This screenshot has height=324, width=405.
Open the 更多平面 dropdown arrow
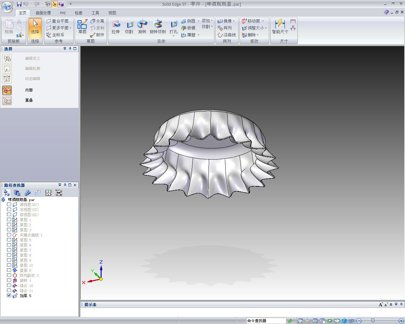tap(70, 28)
